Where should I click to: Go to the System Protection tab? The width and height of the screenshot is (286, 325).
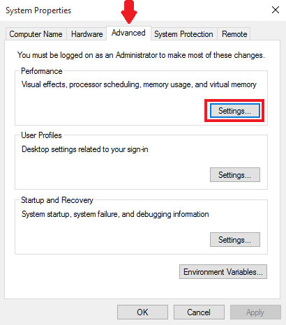click(183, 34)
